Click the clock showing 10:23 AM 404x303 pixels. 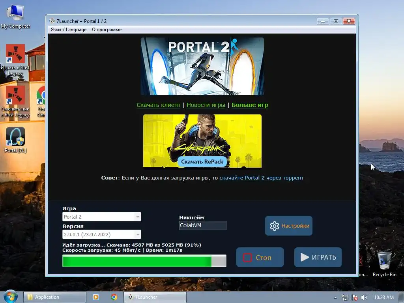[x=383, y=297]
